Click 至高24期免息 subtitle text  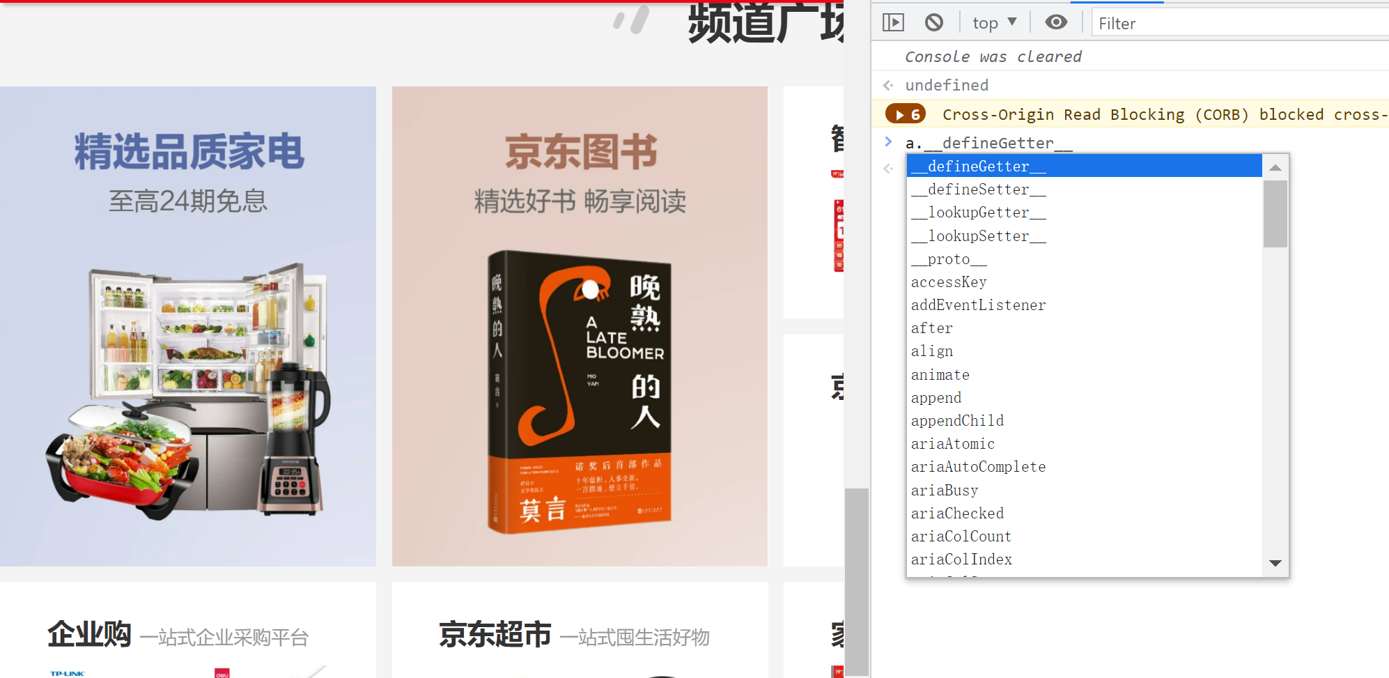[x=188, y=201]
